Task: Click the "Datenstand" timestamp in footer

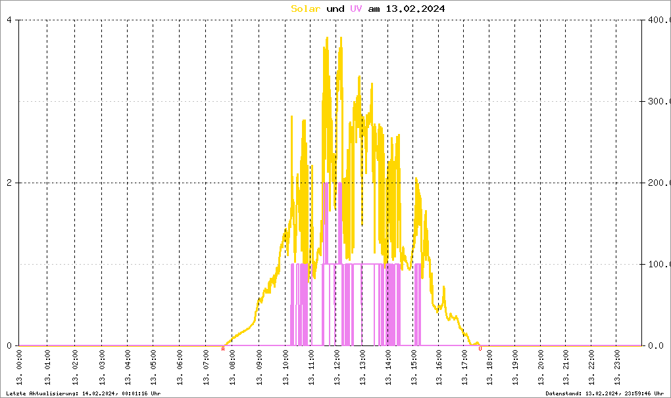Action: click(605, 393)
